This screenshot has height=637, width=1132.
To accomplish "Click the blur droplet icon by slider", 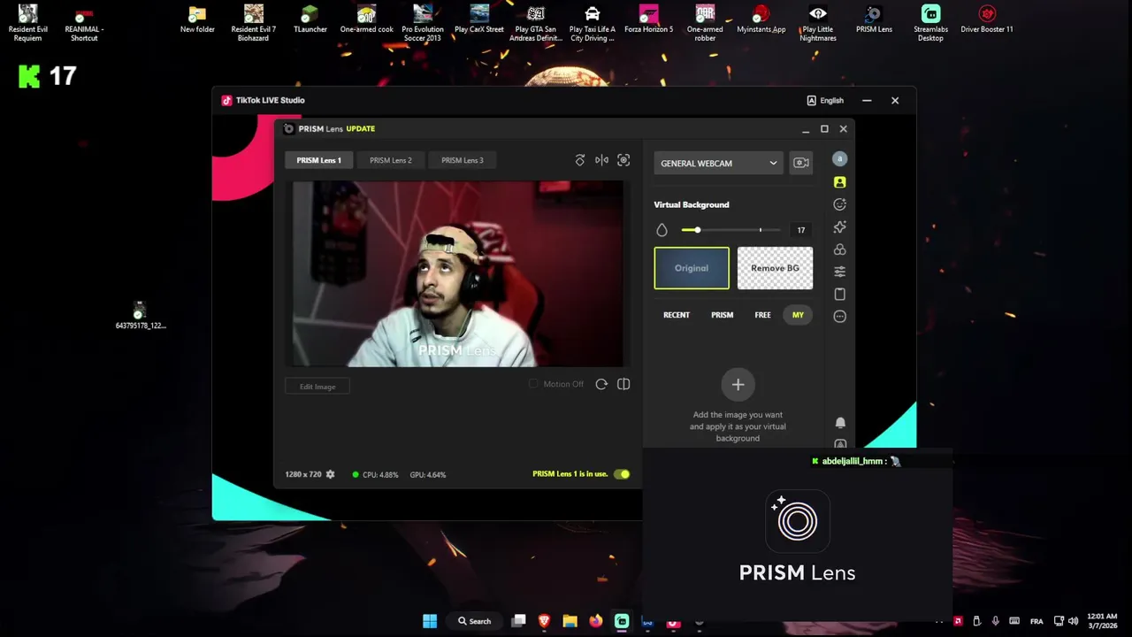I will (x=662, y=230).
